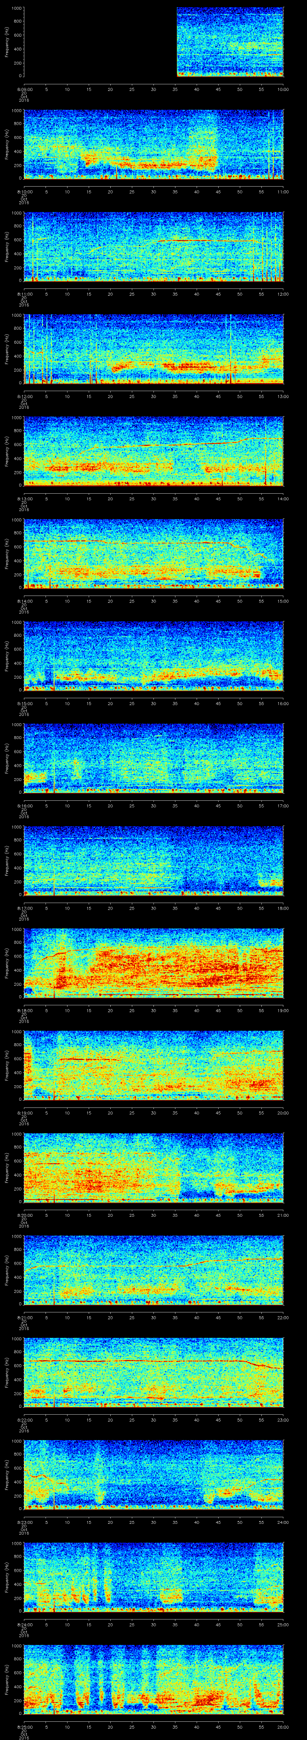Choose the intense spectrogram panel starting at 8:18:00

[154, 963]
